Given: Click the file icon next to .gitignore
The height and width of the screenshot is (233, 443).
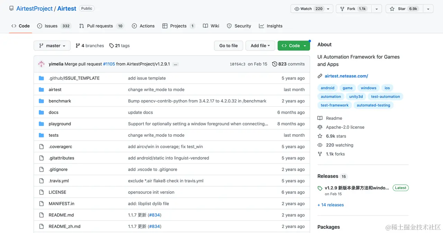Looking at the screenshot, I should tap(42, 170).
